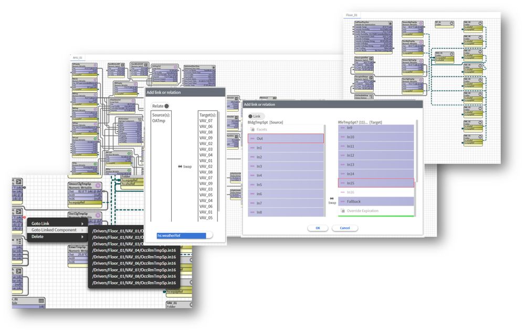Go to VAV_08 OccRmTmpSp.in16 link

(x=134, y=276)
